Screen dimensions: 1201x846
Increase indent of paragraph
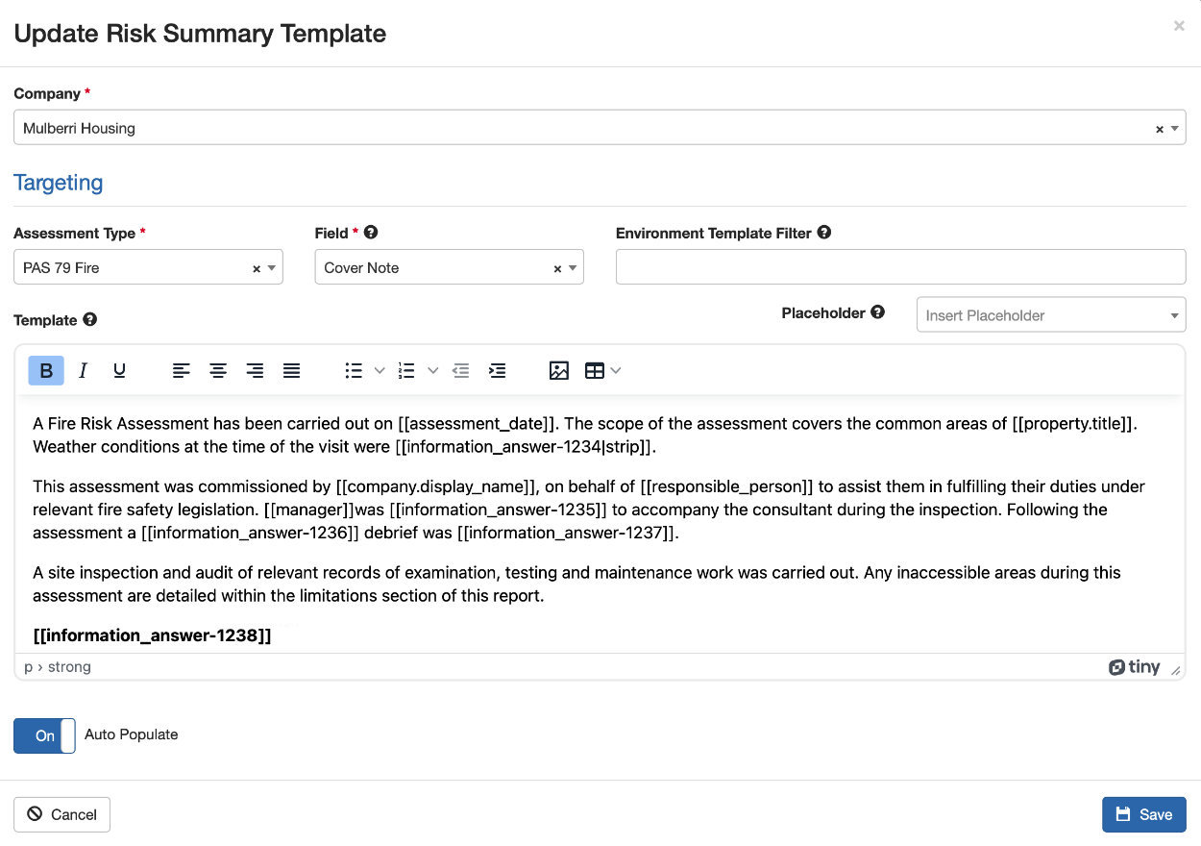[x=497, y=371]
